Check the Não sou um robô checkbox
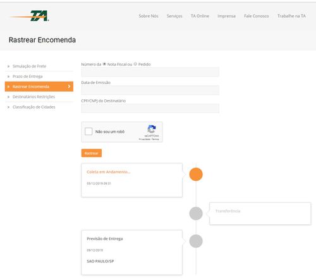 tap(88, 131)
